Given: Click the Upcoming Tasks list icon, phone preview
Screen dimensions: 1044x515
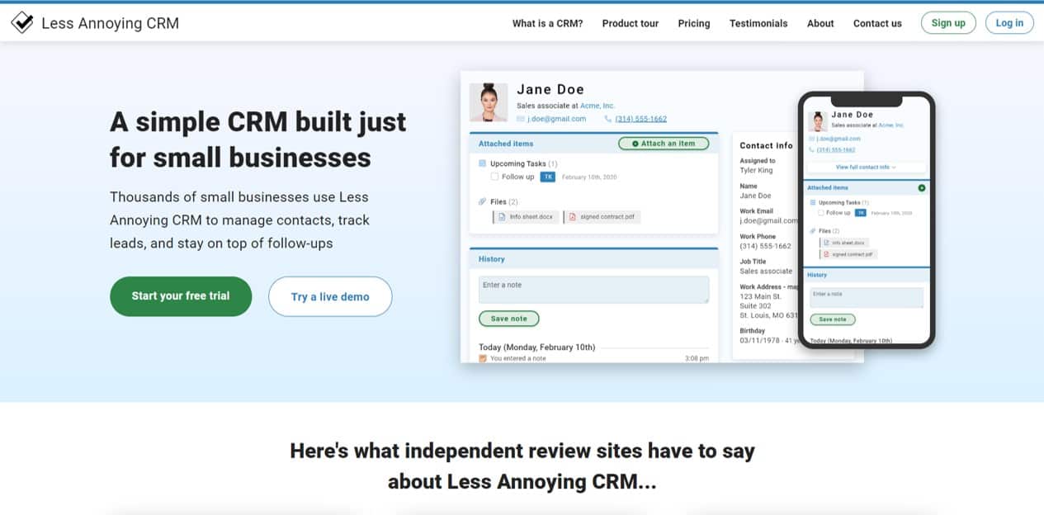Looking at the screenshot, I should pos(813,202).
